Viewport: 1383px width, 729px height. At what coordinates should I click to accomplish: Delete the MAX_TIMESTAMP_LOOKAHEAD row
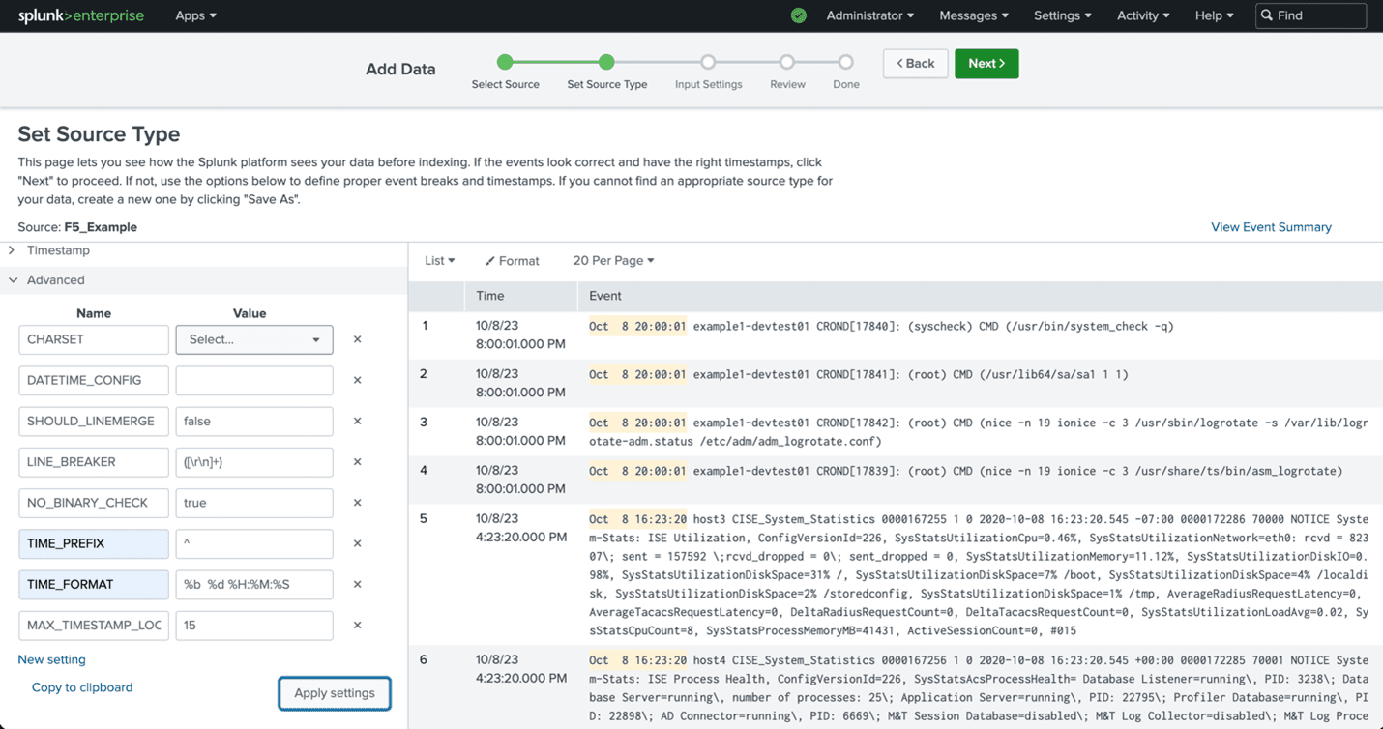(x=357, y=626)
